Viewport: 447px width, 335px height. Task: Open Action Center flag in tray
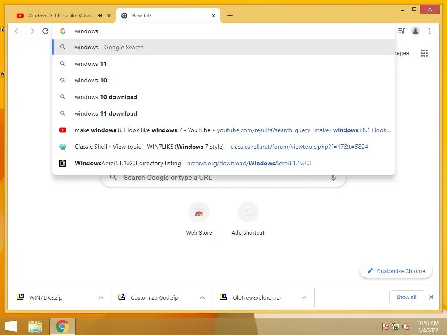pos(385,327)
